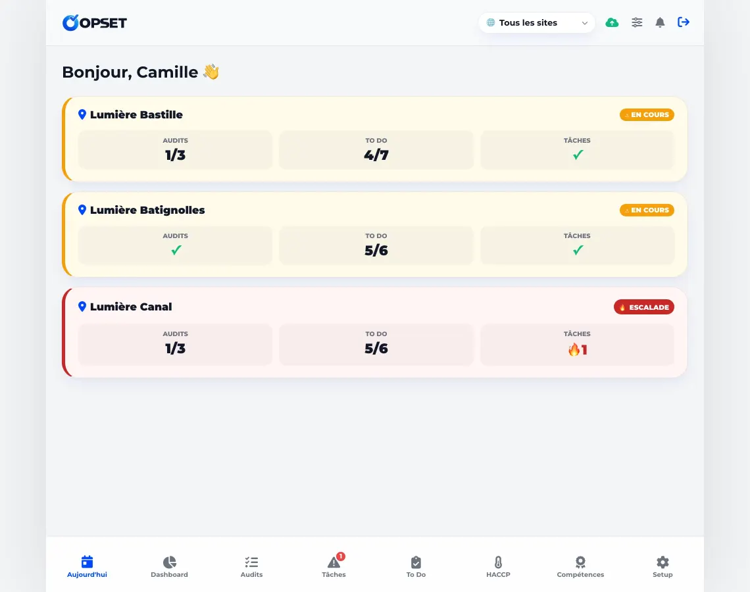Screen dimensions: 750x592
Task: Open To Do 4/7 tile for Lumière Bastille
Action: tap(376, 150)
